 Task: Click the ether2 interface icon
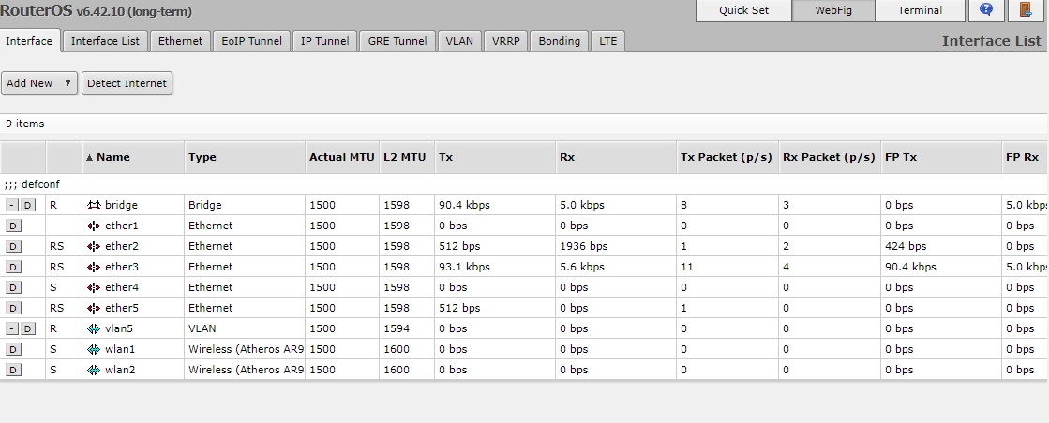(94, 246)
